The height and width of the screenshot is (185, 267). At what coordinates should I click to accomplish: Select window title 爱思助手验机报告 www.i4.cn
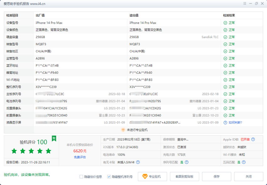coord(25,4)
